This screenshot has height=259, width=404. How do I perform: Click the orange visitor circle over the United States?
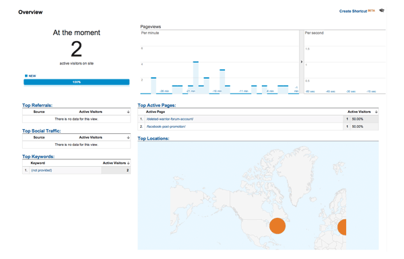click(277, 226)
